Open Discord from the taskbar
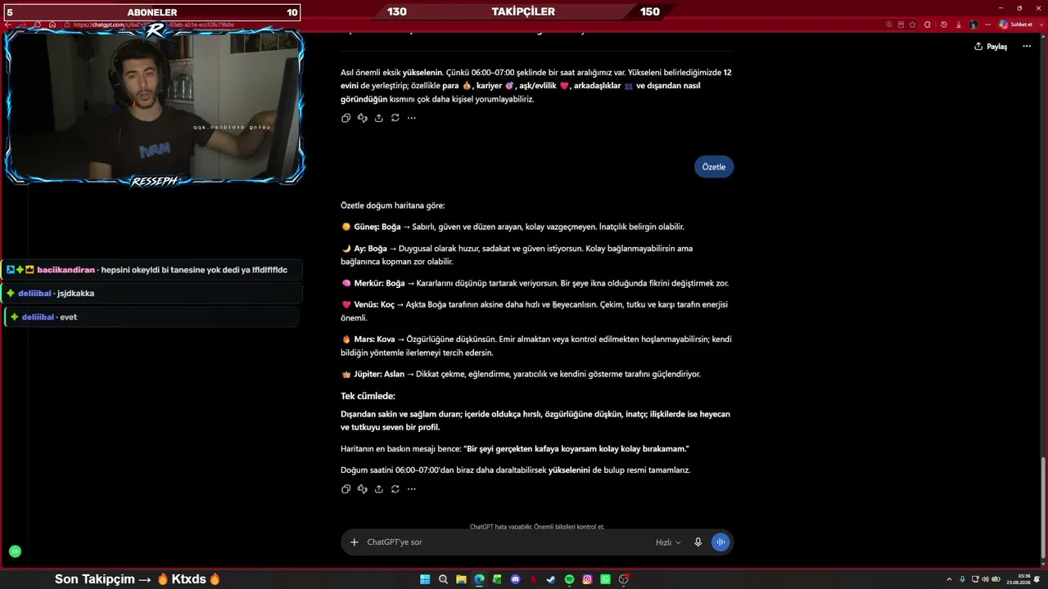The width and height of the screenshot is (1048, 589). 515,579
